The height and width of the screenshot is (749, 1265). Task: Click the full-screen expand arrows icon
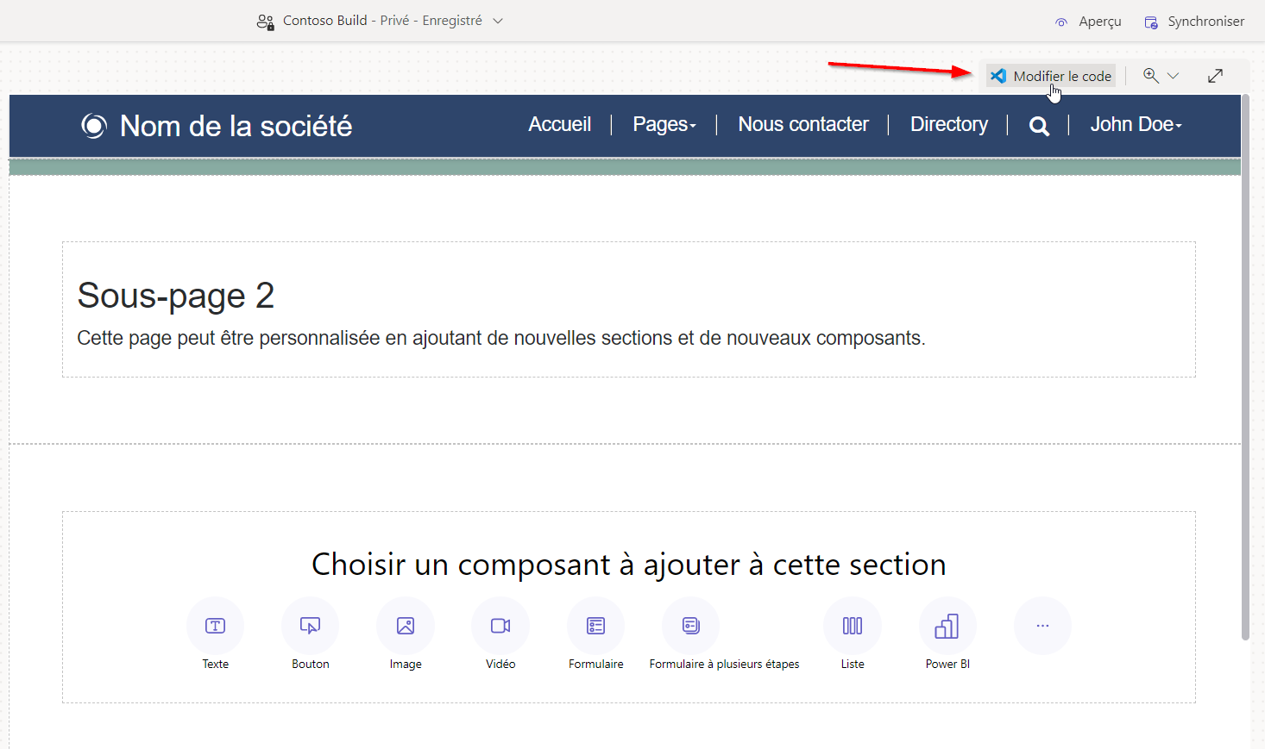point(1215,76)
